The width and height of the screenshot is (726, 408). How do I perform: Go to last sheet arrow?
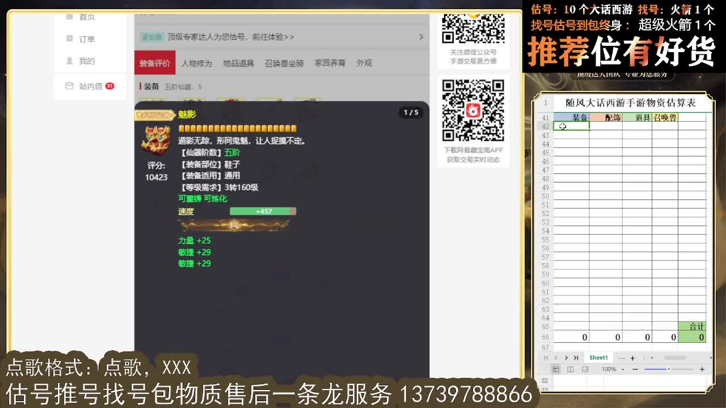[x=576, y=358]
